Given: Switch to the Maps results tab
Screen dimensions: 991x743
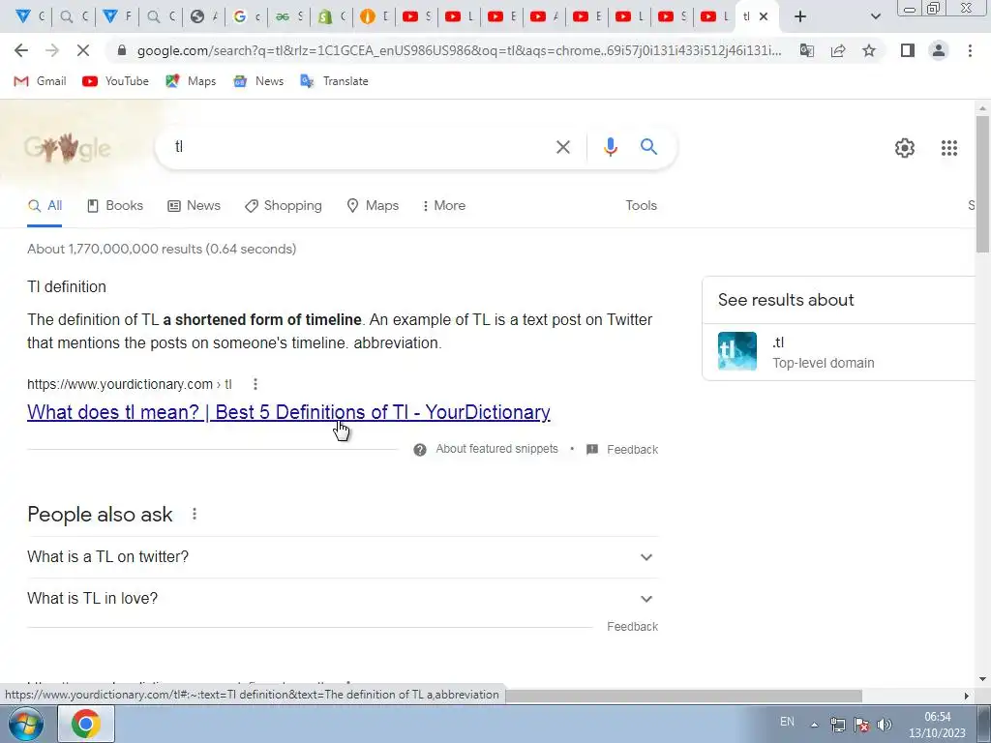Looking at the screenshot, I should (x=373, y=205).
